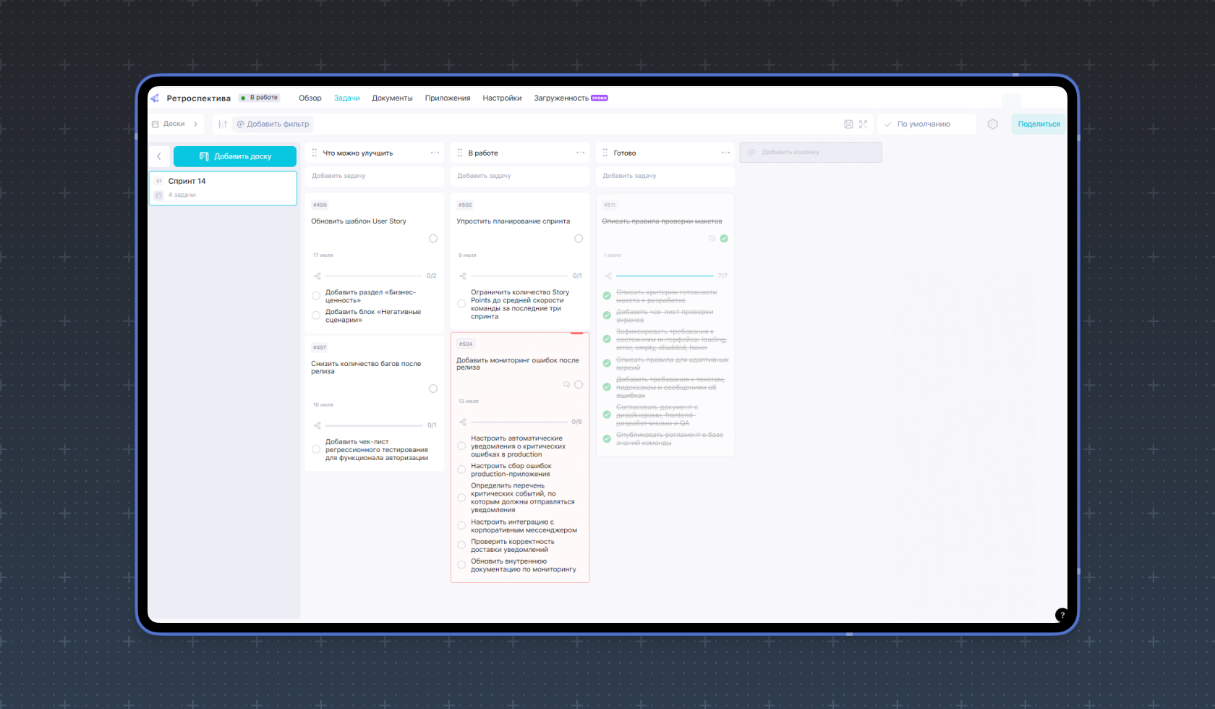
Task: Open the Настройки tab
Action: pyautogui.click(x=502, y=98)
